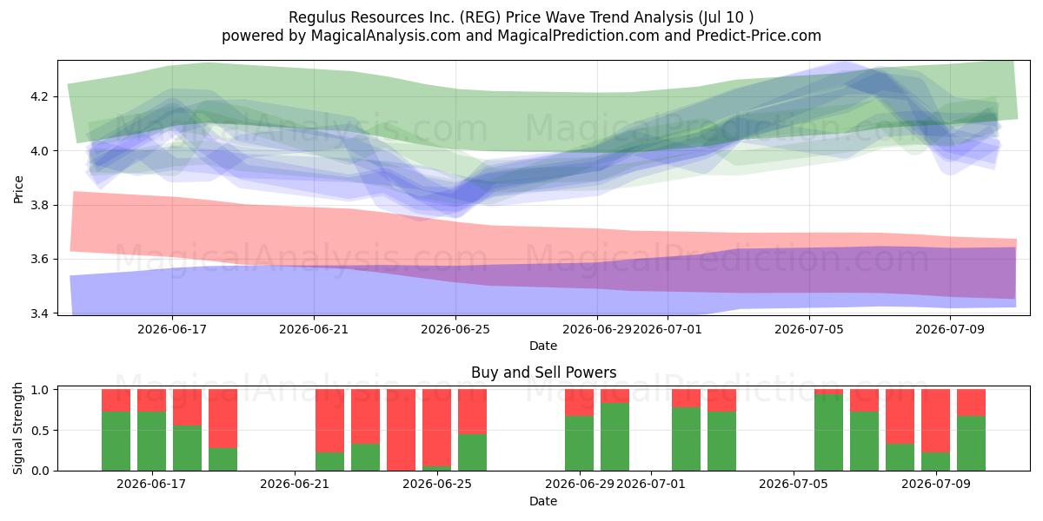Click the 2026-07-09 date label under price chart
Screen dimensions: 1043x521
point(951,329)
